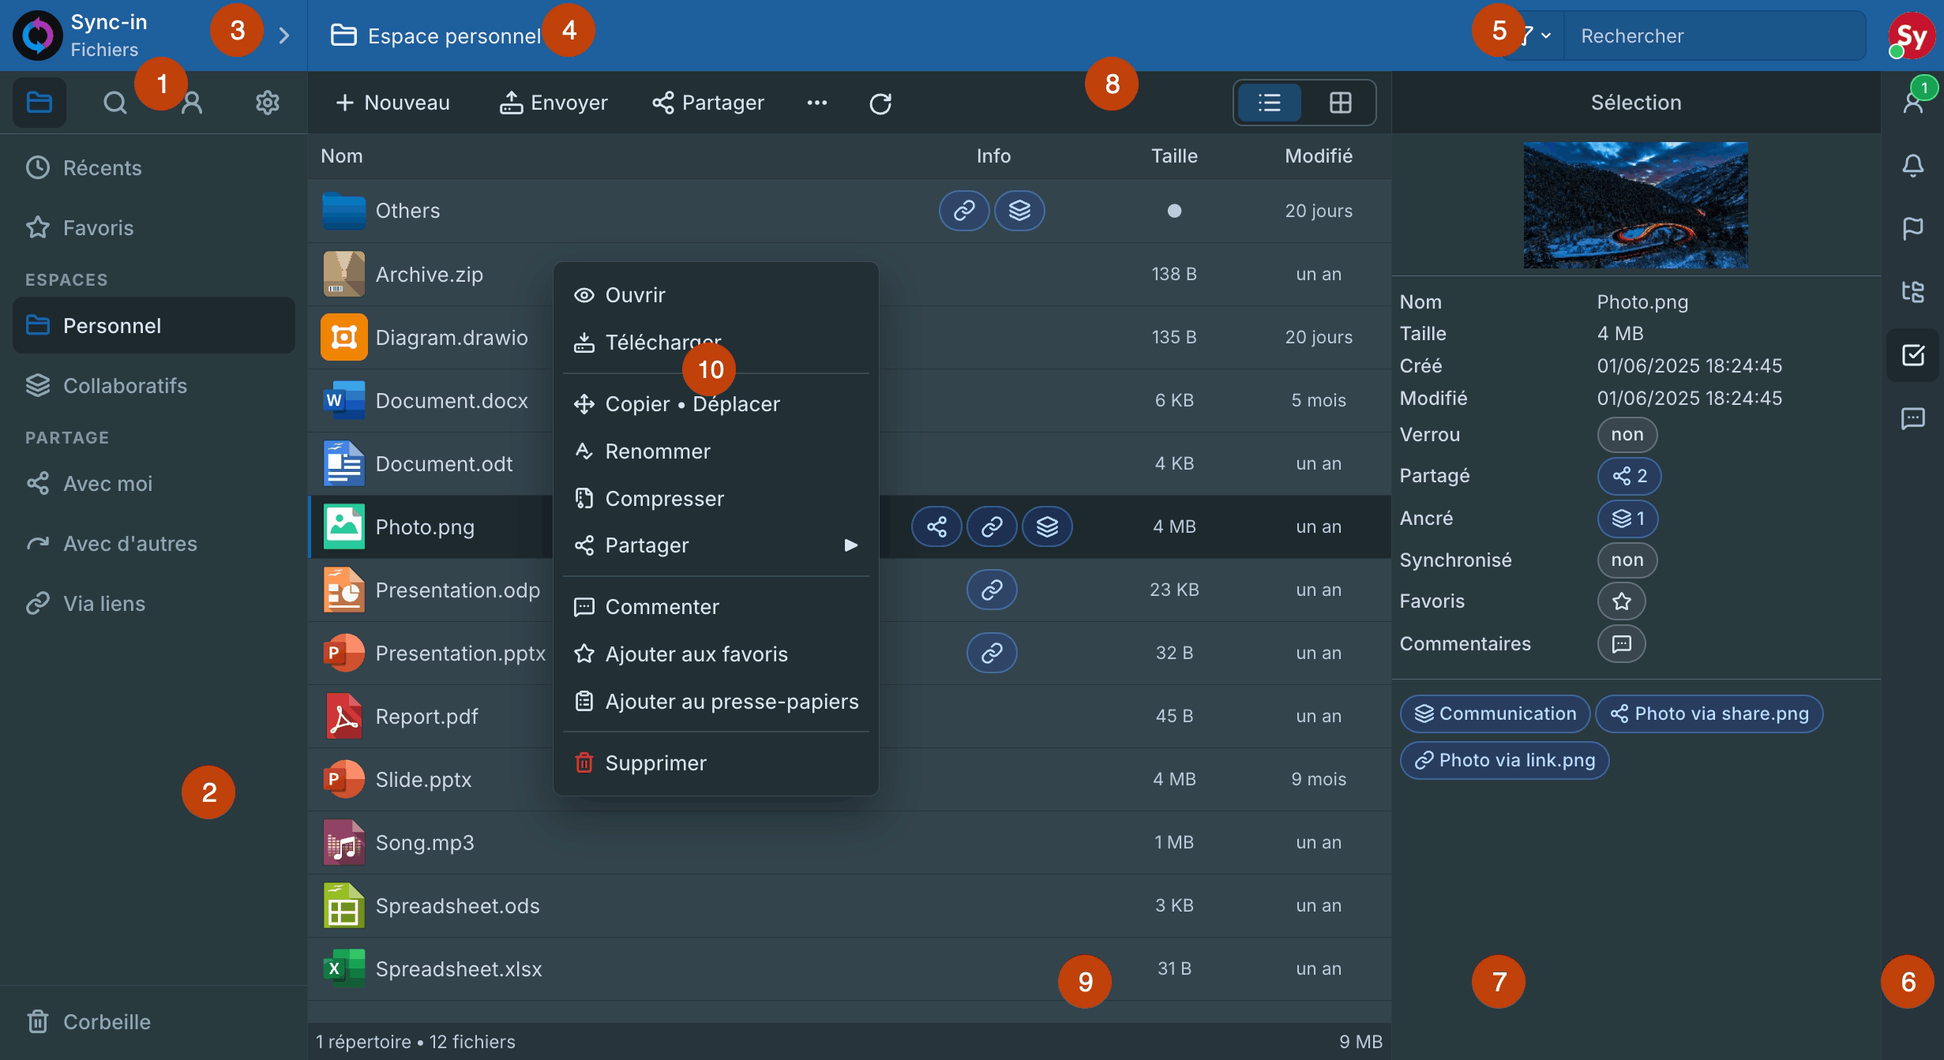Click the refresh icon in the toolbar

pos(880,103)
